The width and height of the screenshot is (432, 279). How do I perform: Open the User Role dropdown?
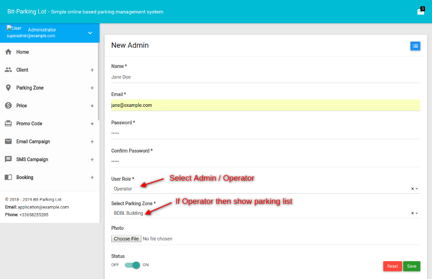259,189
